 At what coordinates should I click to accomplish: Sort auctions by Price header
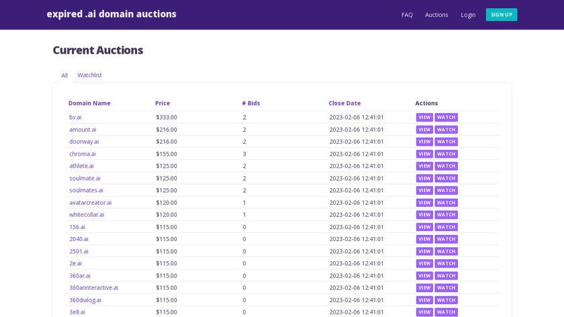click(x=162, y=103)
